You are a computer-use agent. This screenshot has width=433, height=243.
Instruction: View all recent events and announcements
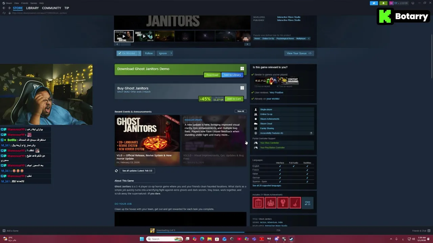click(x=241, y=111)
